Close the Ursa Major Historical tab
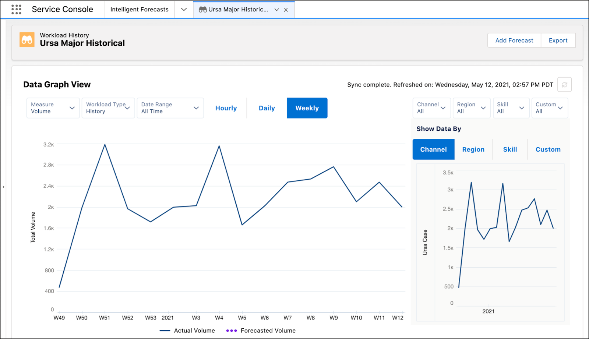Viewport: 589px width, 339px height. tap(286, 10)
